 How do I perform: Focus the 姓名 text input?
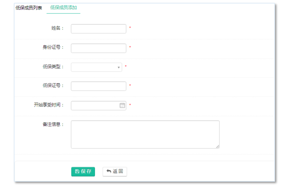coord(99,29)
